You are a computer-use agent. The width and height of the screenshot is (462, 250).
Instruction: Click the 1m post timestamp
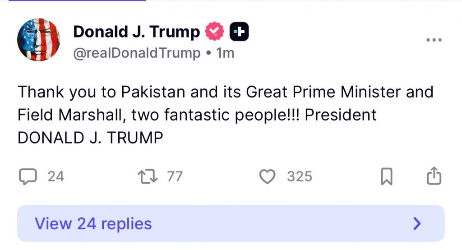pos(225,53)
